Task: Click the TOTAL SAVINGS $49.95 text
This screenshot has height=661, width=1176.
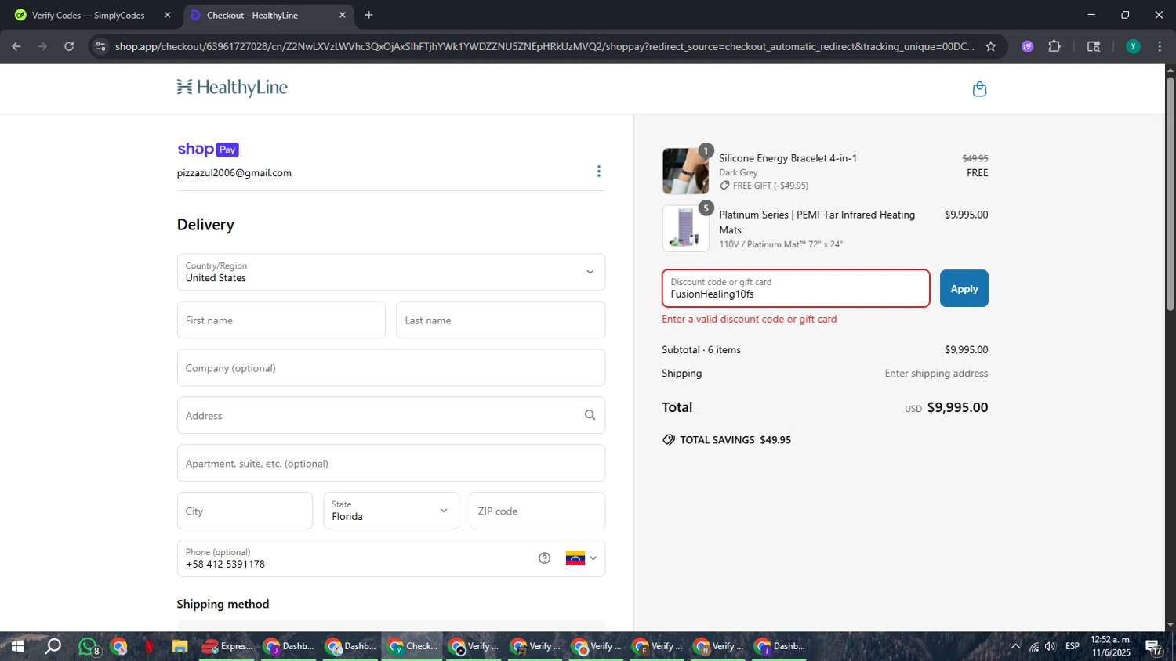Action: pyautogui.click(x=735, y=440)
